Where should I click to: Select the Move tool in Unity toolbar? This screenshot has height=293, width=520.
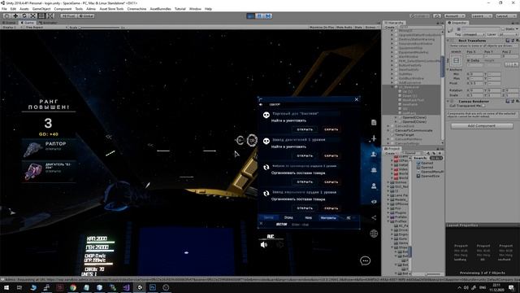tap(15, 15)
